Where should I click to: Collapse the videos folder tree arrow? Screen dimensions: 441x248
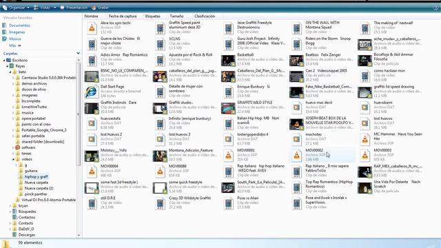click(x=13, y=159)
